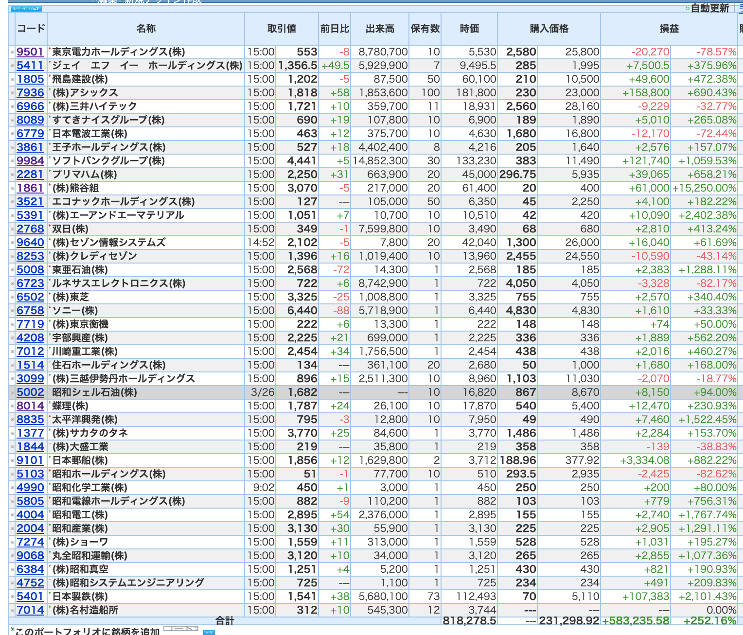Click the small icon beside code 1805
Viewport: 743px width, 635px height.
pos(12,79)
